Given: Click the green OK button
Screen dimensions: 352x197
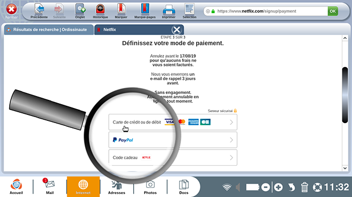Looking at the screenshot, I should (x=333, y=11).
